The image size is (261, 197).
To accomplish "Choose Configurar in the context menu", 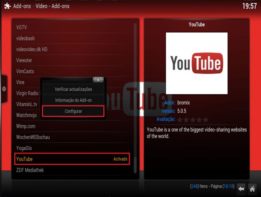I will click(73, 111).
